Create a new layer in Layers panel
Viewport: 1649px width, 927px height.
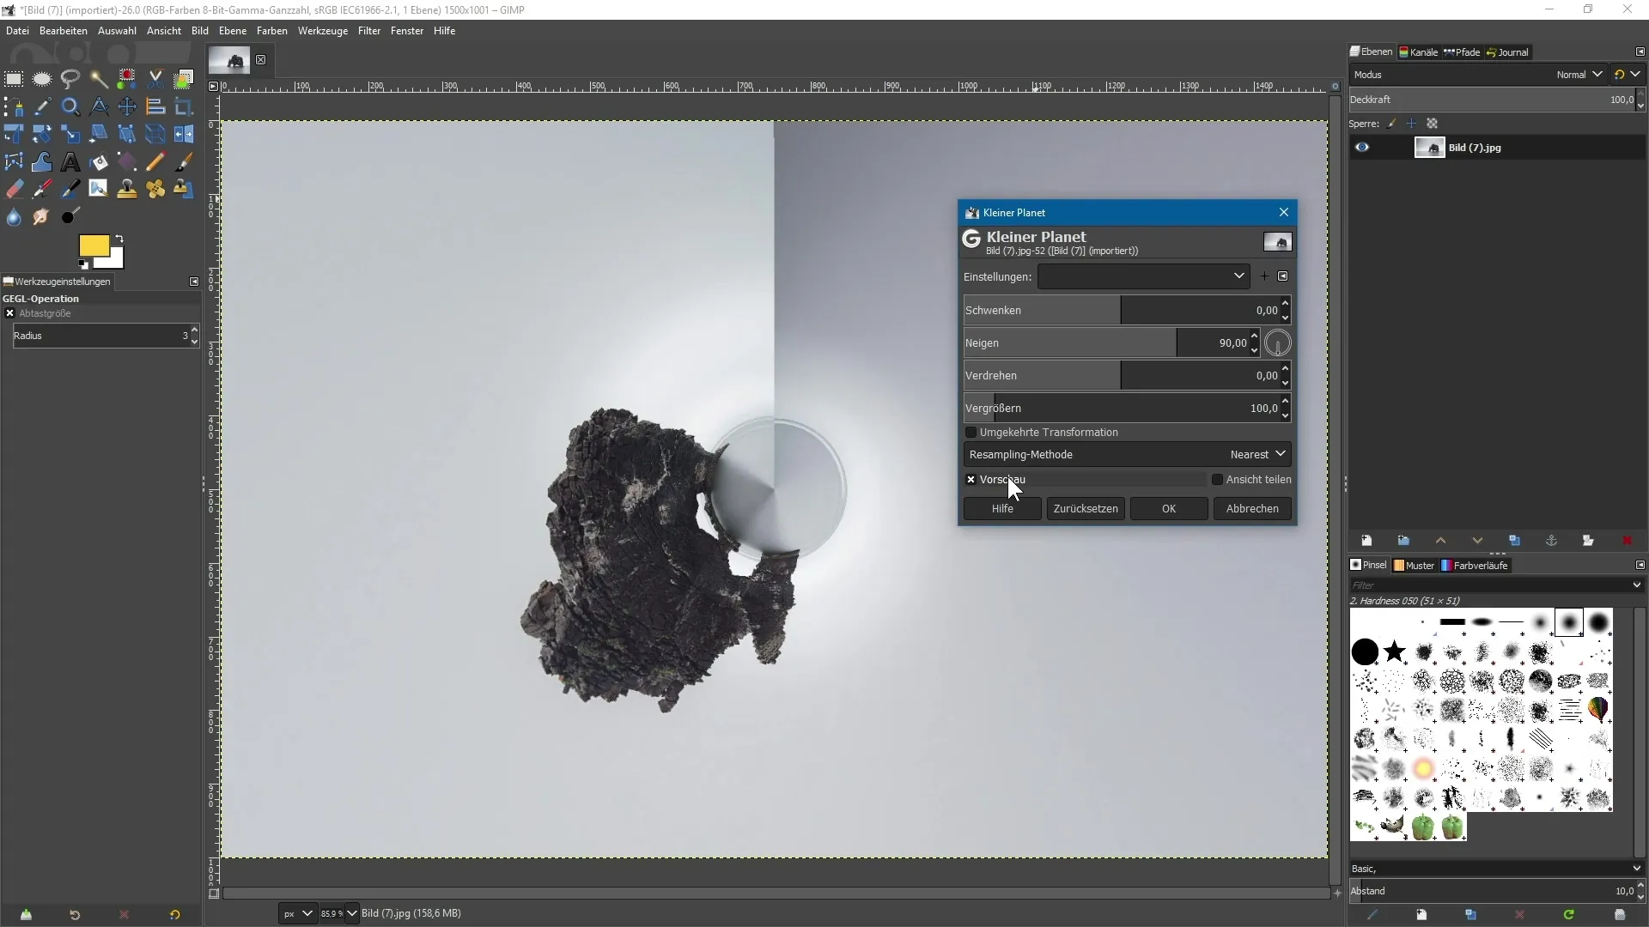click(1366, 541)
